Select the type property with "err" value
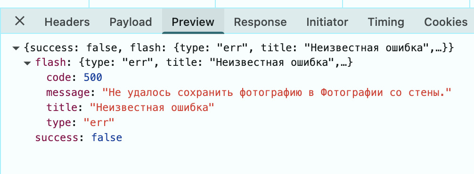Screen dimensions: 474x174 coord(81,123)
